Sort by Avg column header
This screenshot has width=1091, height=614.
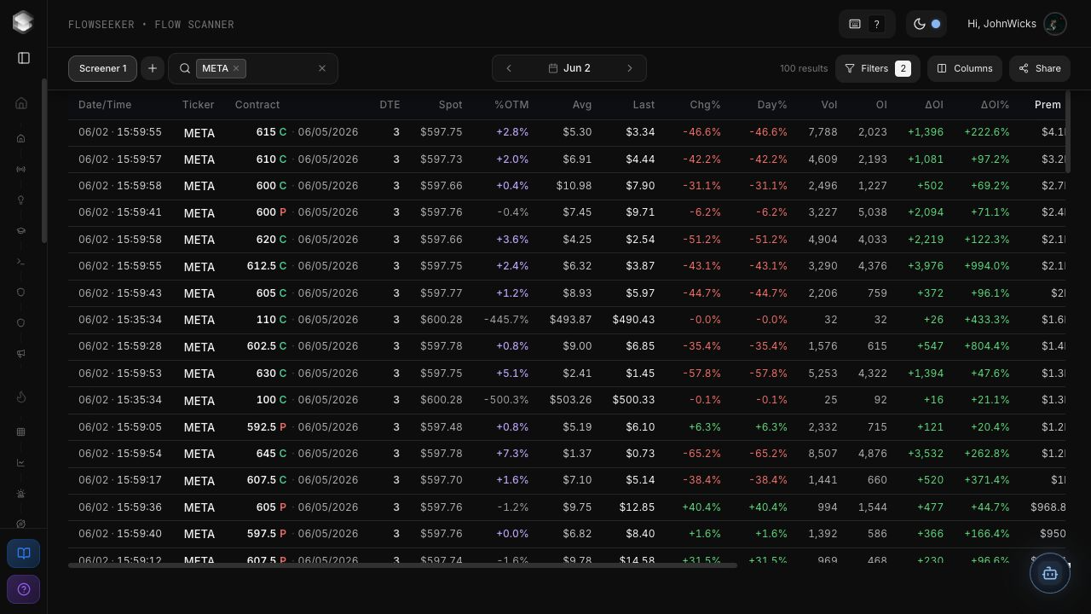tap(581, 105)
